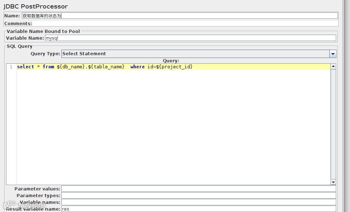
Task: Click the '${db_name}' variable in the query
Action: click(x=71, y=67)
